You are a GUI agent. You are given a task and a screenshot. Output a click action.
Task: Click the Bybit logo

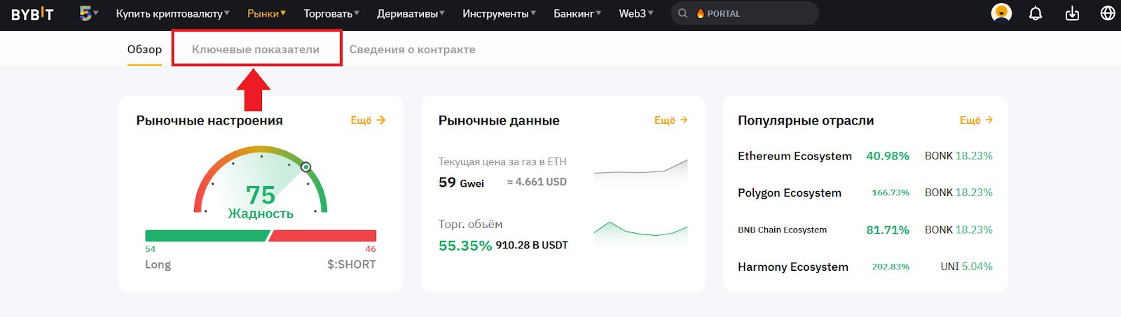[32, 14]
